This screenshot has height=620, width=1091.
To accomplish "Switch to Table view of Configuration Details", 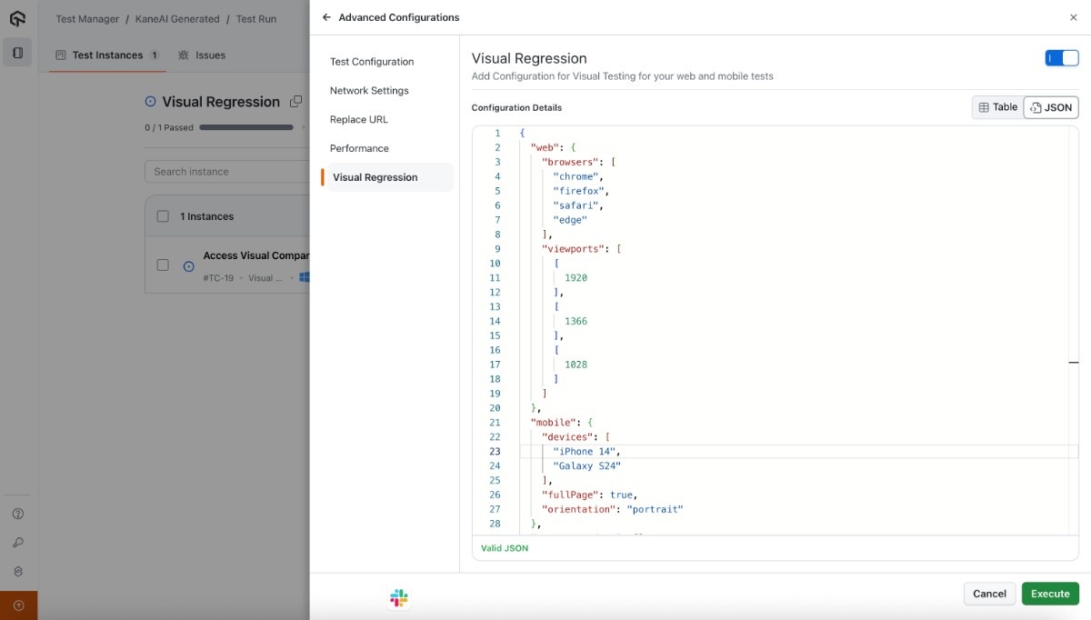I will [997, 106].
